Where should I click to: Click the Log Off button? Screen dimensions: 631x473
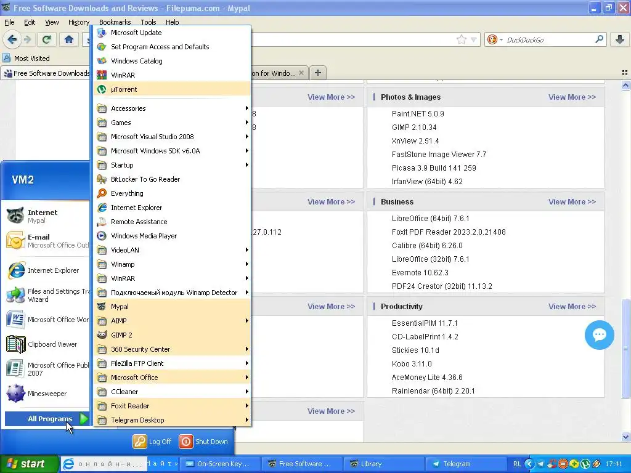pyautogui.click(x=153, y=441)
